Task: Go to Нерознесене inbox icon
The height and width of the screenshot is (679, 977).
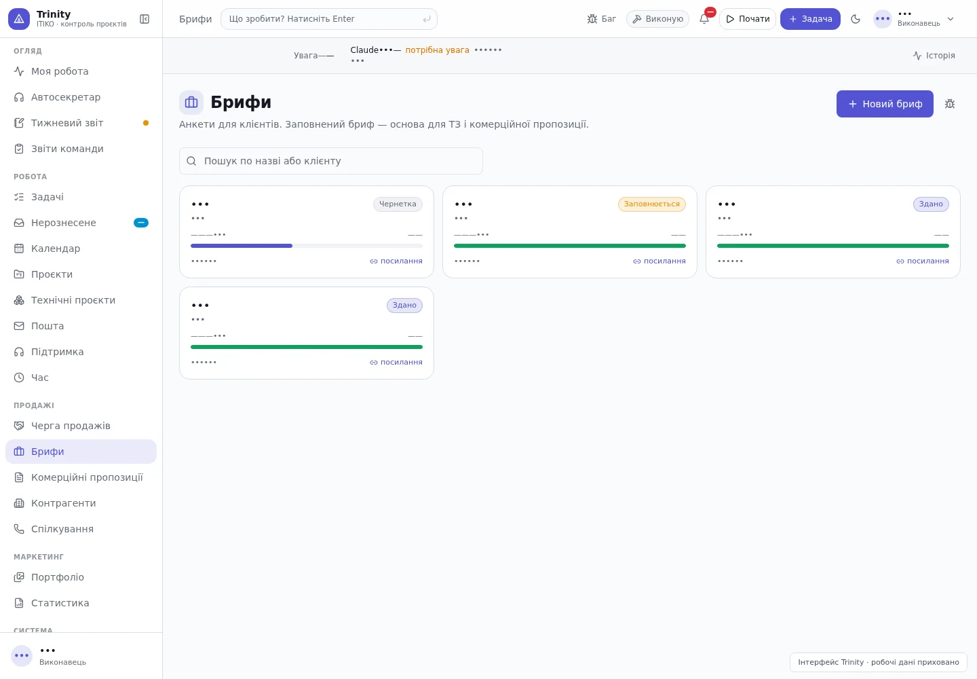Action: (x=19, y=223)
